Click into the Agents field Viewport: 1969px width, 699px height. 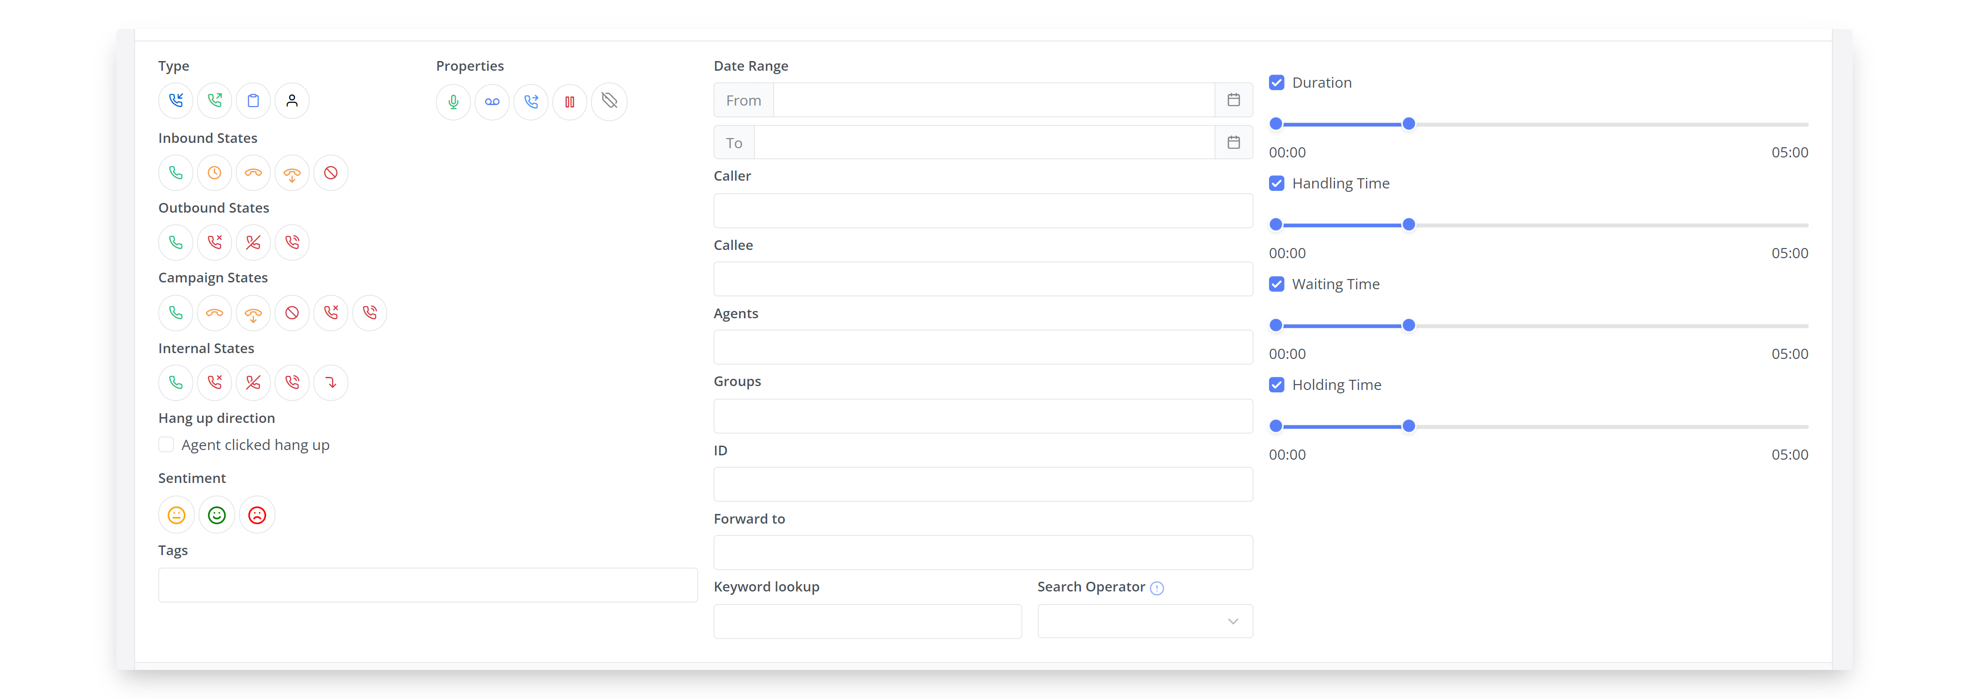[x=983, y=348]
